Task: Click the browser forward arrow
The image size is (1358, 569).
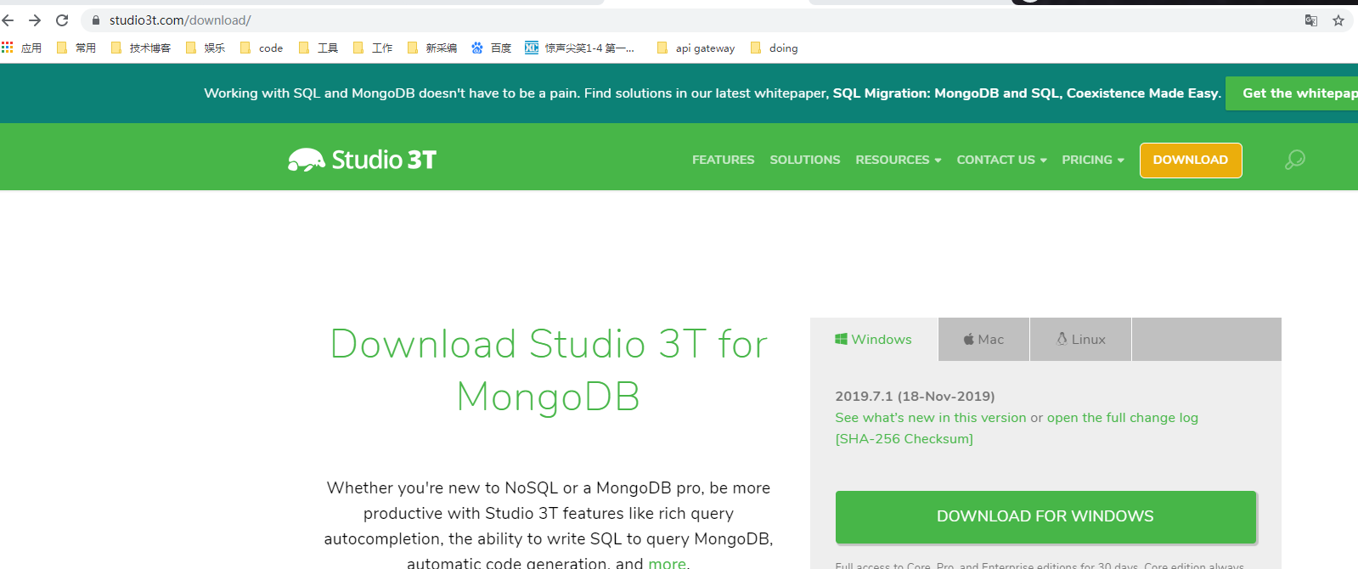Action: tap(35, 20)
